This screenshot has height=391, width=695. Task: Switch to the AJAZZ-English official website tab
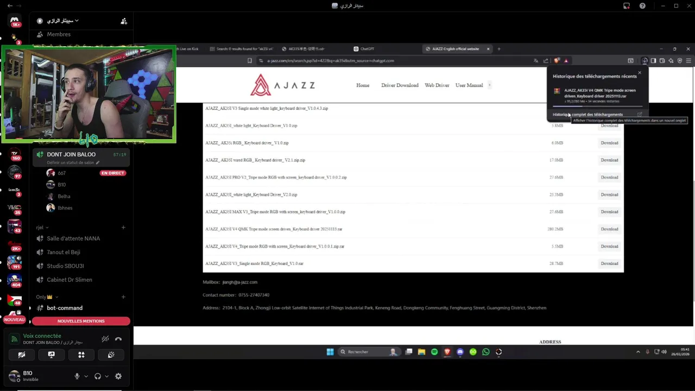[457, 49]
